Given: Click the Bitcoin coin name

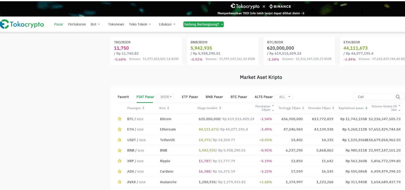Looking at the screenshot, I should (166, 119).
